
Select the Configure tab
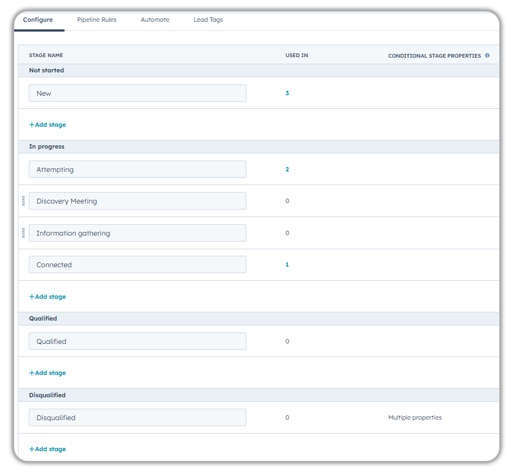point(38,20)
